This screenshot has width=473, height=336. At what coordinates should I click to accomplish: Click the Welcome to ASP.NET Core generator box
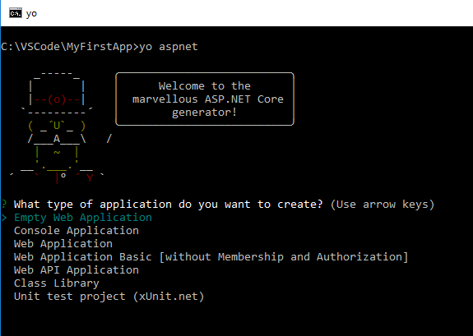[x=205, y=99]
